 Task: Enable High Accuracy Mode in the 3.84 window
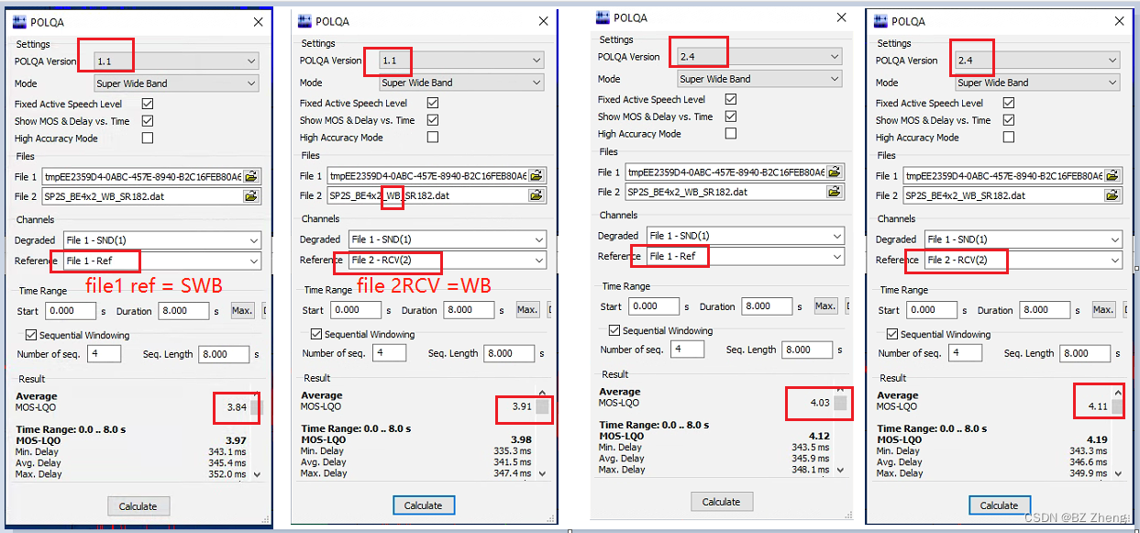click(x=147, y=138)
